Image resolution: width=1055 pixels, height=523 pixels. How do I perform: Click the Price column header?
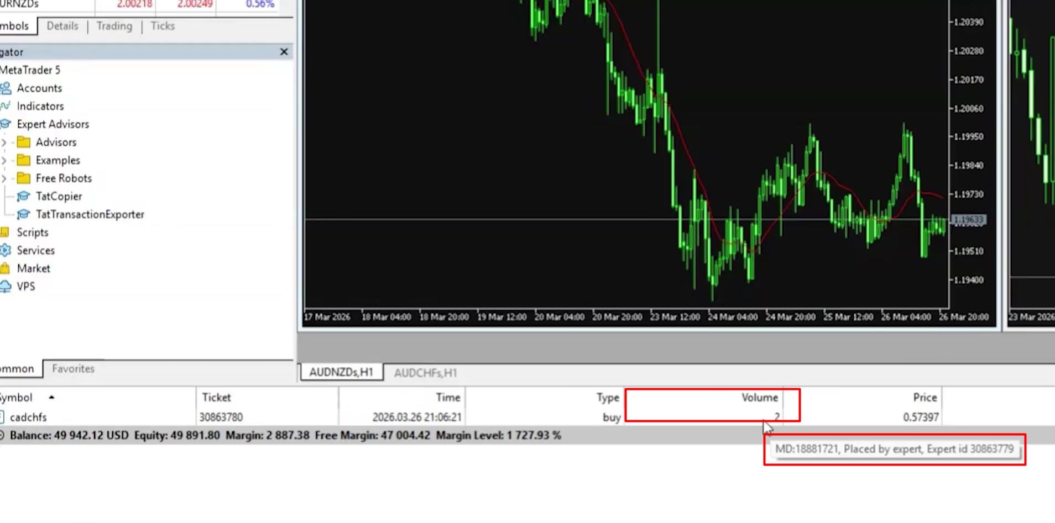click(863, 398)
